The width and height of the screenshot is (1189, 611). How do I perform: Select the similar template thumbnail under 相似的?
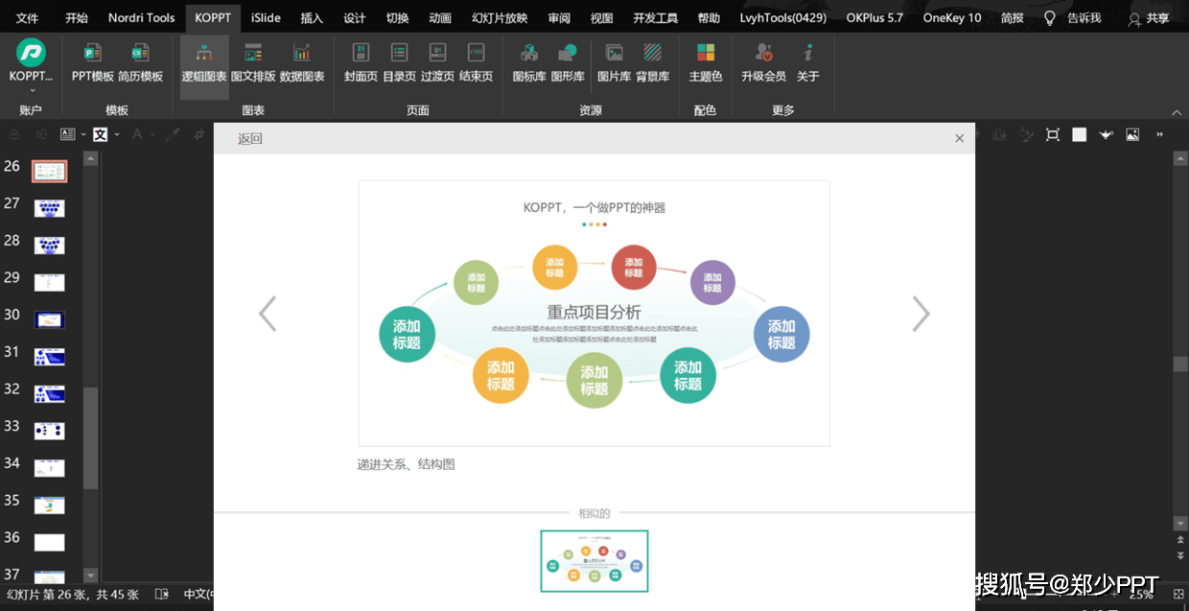click(594, 561)
